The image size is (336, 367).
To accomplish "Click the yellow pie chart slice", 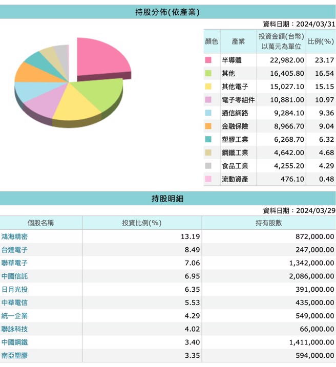I will tap(76, 105).
